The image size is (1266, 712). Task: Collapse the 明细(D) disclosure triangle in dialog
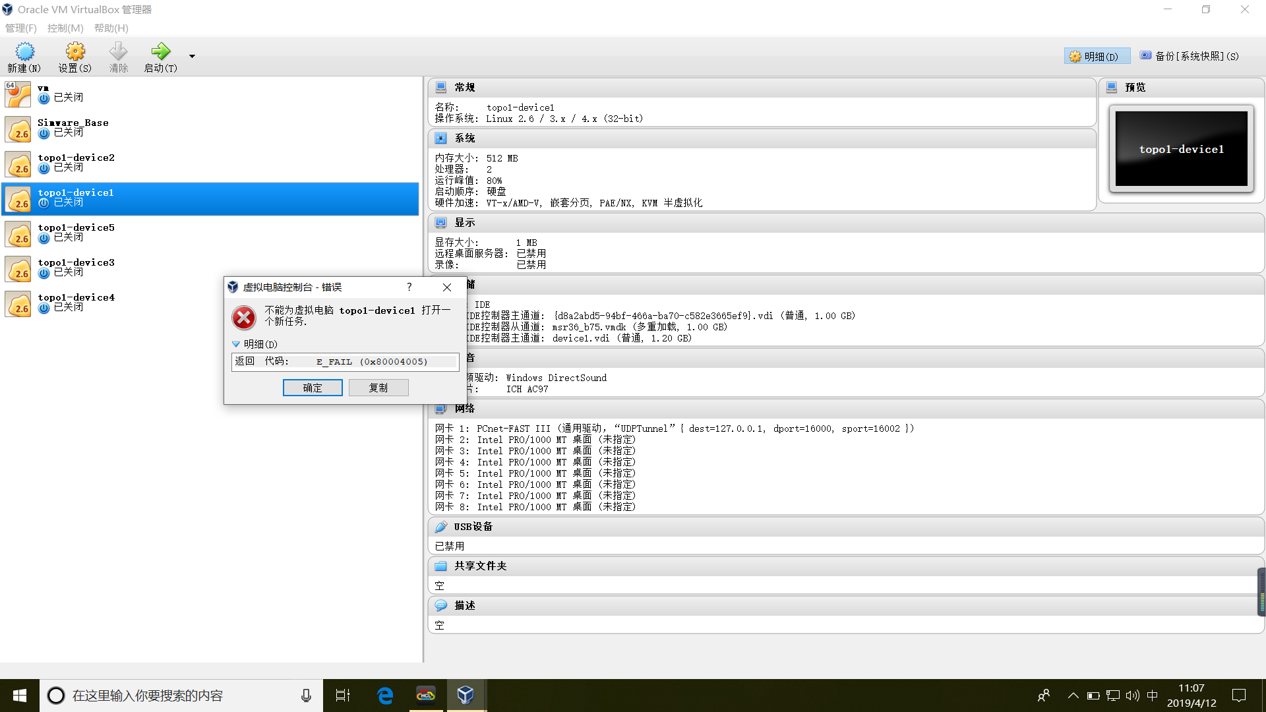click(236, 344)
